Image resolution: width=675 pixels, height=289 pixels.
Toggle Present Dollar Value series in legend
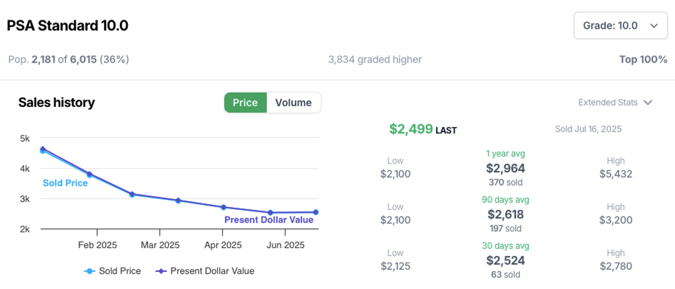click(x=205, y=271)
